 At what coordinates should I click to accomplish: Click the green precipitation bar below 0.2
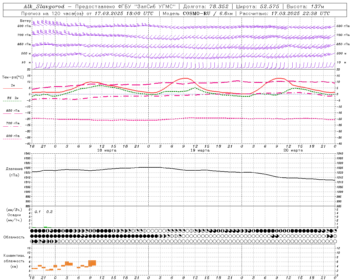pyautogui.click(x=46, y=227)
